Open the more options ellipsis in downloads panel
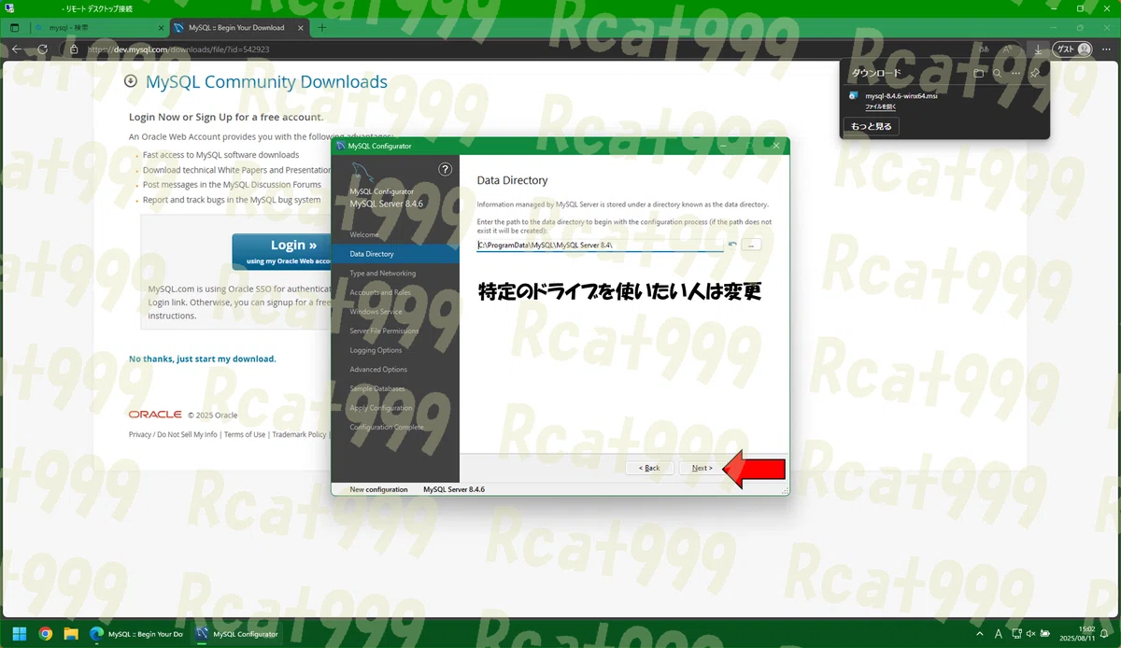Viewport: 1121px width, 648px height. (x=1015, y=73)
